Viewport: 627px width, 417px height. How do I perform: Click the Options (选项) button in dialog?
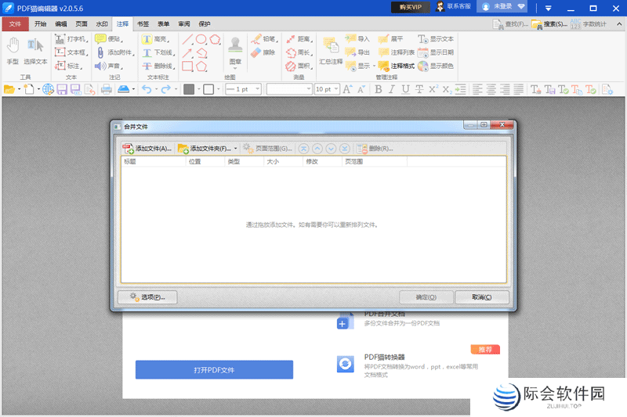[147, 297]
